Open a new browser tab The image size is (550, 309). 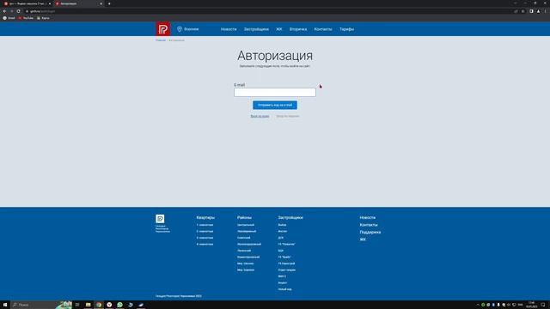click(x=109, y=3)
